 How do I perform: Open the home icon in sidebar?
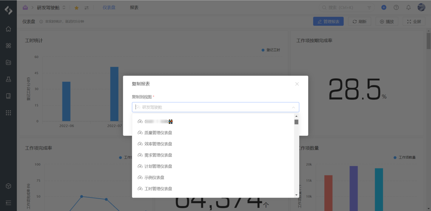pyautogui.click(x=8, y=29)
